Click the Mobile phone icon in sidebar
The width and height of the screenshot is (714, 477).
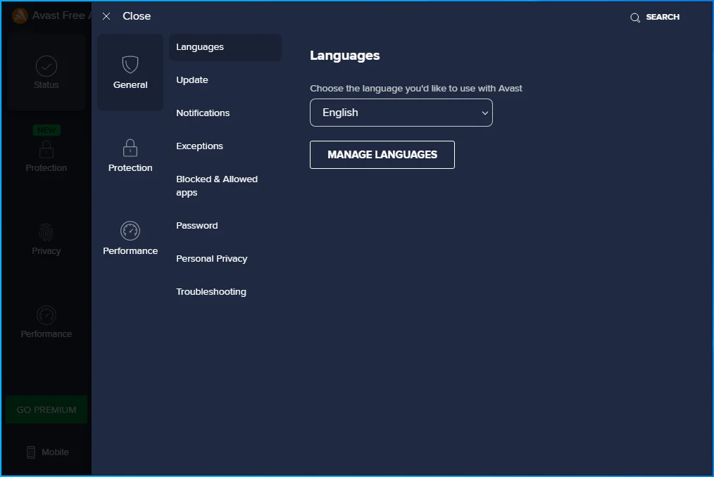[x=31, y=452]
